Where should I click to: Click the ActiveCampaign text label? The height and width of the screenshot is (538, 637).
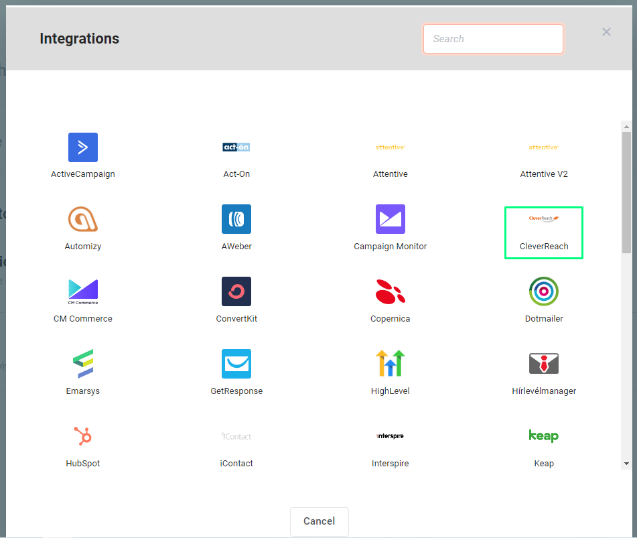point(83,174)
